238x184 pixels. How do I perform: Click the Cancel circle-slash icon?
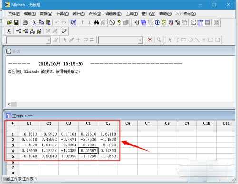point(112,22)
